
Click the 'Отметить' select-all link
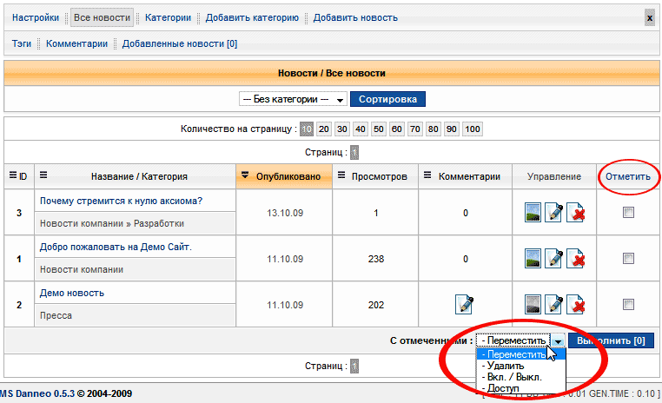point(627,176)
